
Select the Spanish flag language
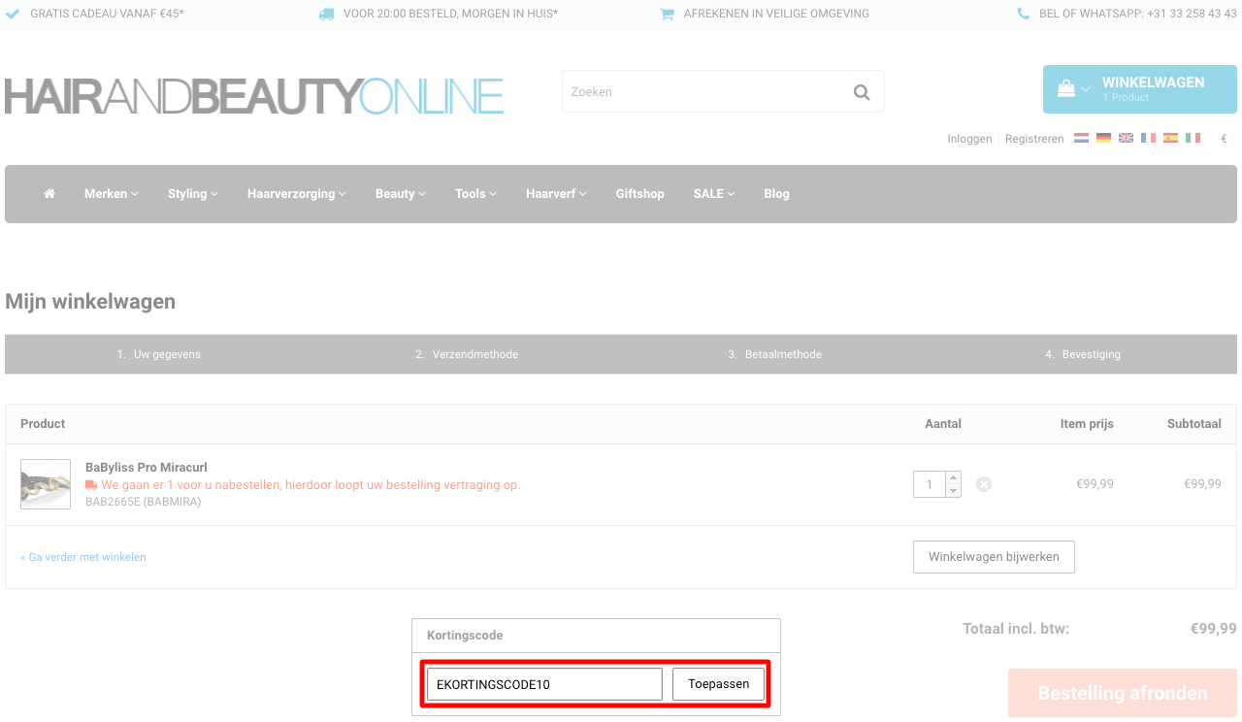tap(1170, 139)
